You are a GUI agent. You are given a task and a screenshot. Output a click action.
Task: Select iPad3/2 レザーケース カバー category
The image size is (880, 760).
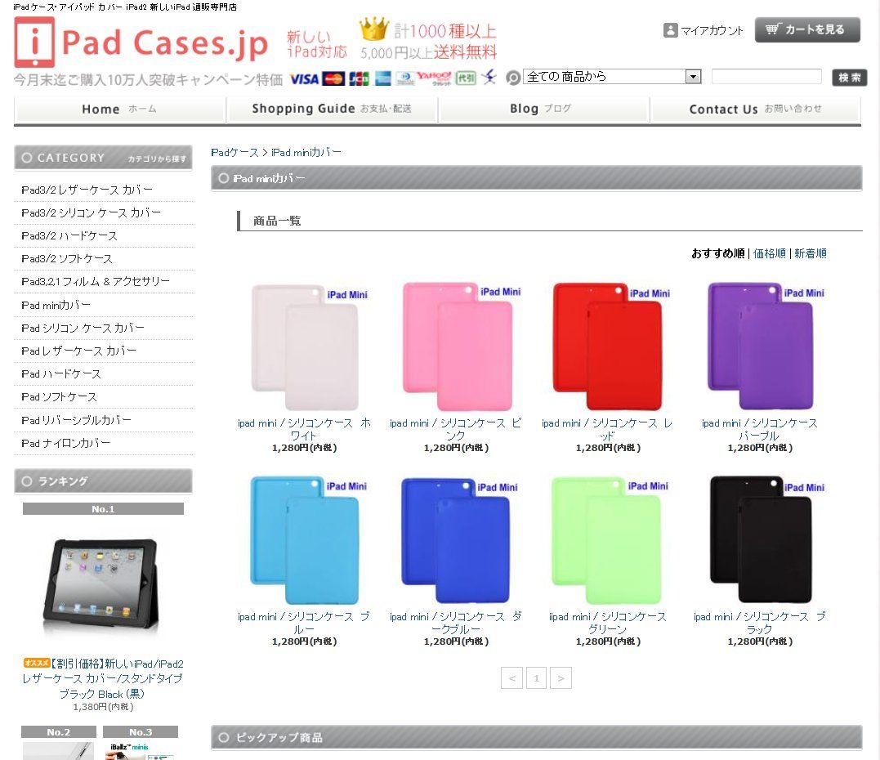87,190
